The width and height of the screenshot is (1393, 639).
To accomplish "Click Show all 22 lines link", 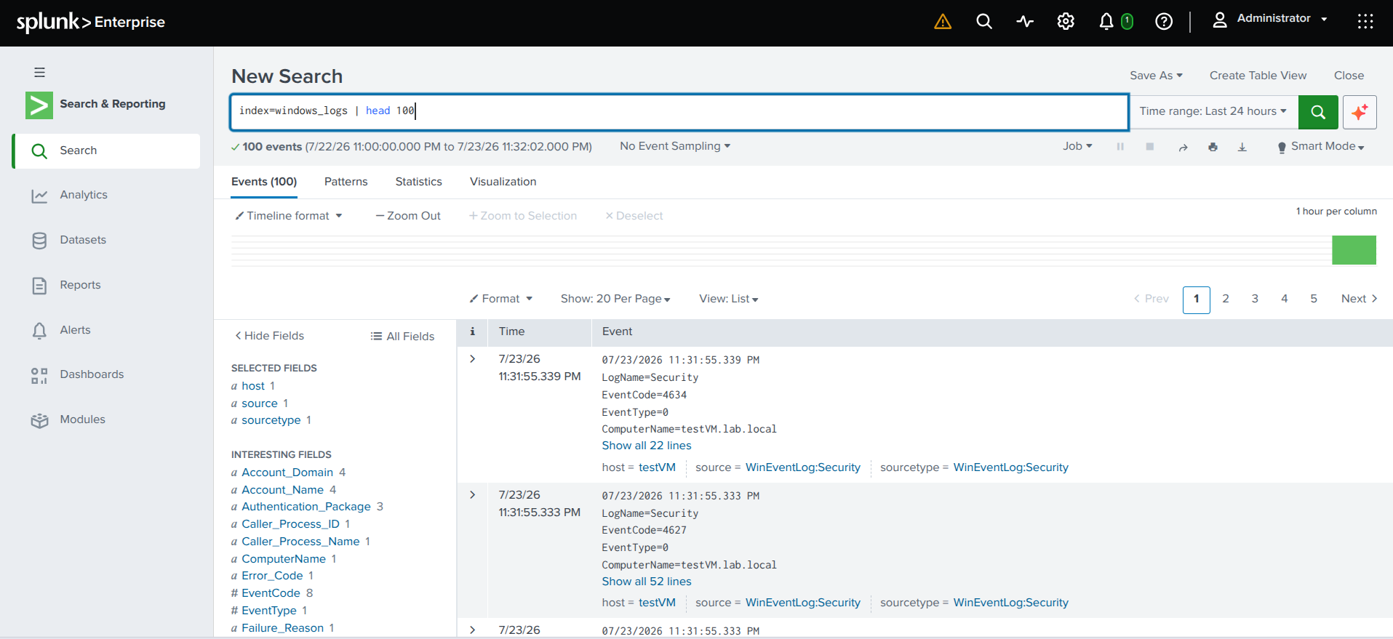I will pos(647,446).
